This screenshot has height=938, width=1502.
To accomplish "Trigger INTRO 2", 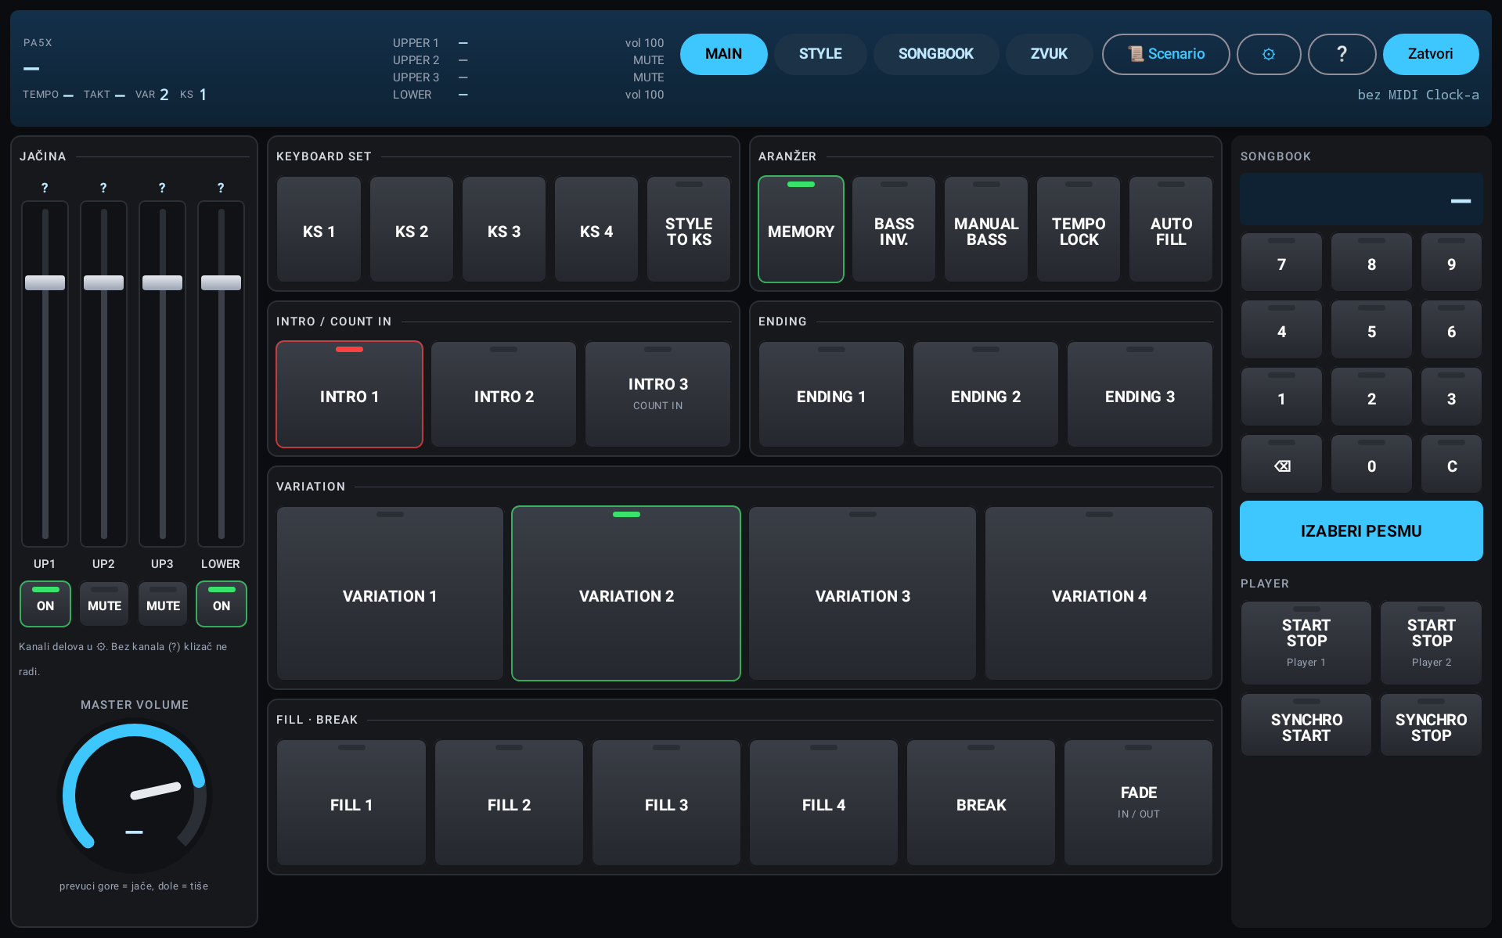I will click(503, 394).
